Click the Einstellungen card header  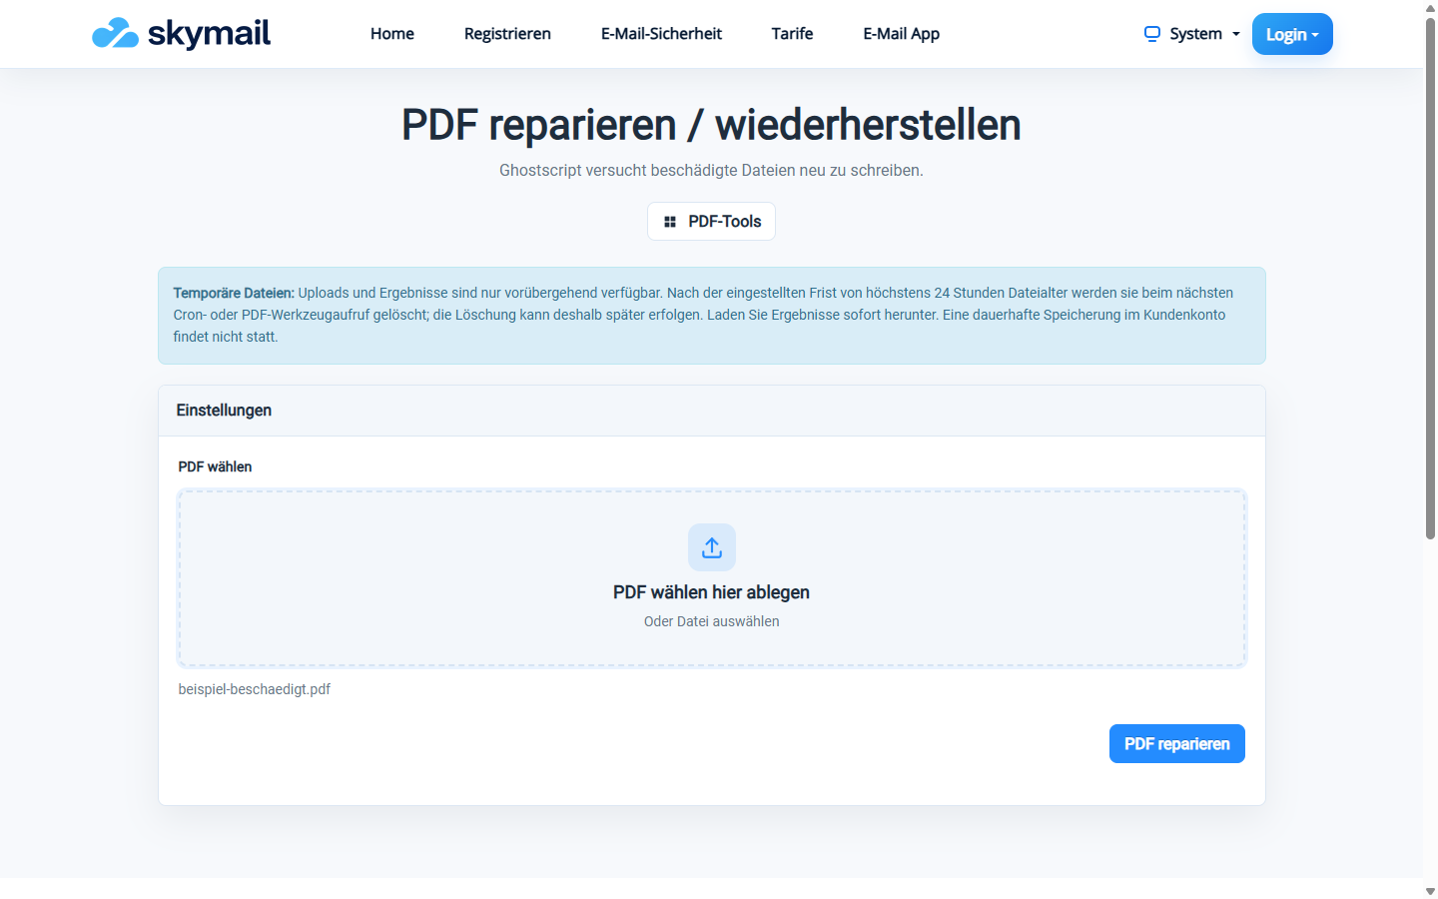point(712,411)
